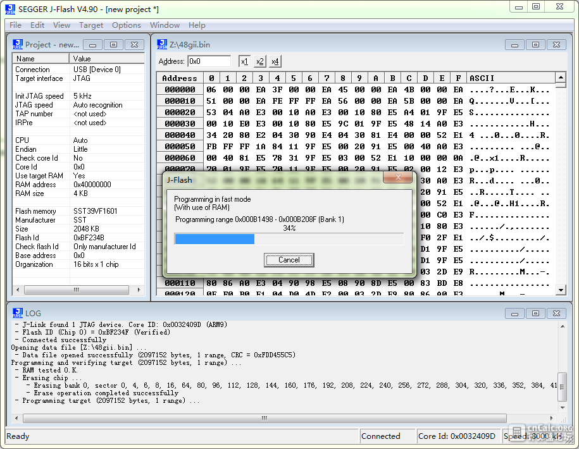Image resolution: width=579 pixels, height=449 pixels.
Task: Click LOG scroll left arrow
Action: point(16,418)
